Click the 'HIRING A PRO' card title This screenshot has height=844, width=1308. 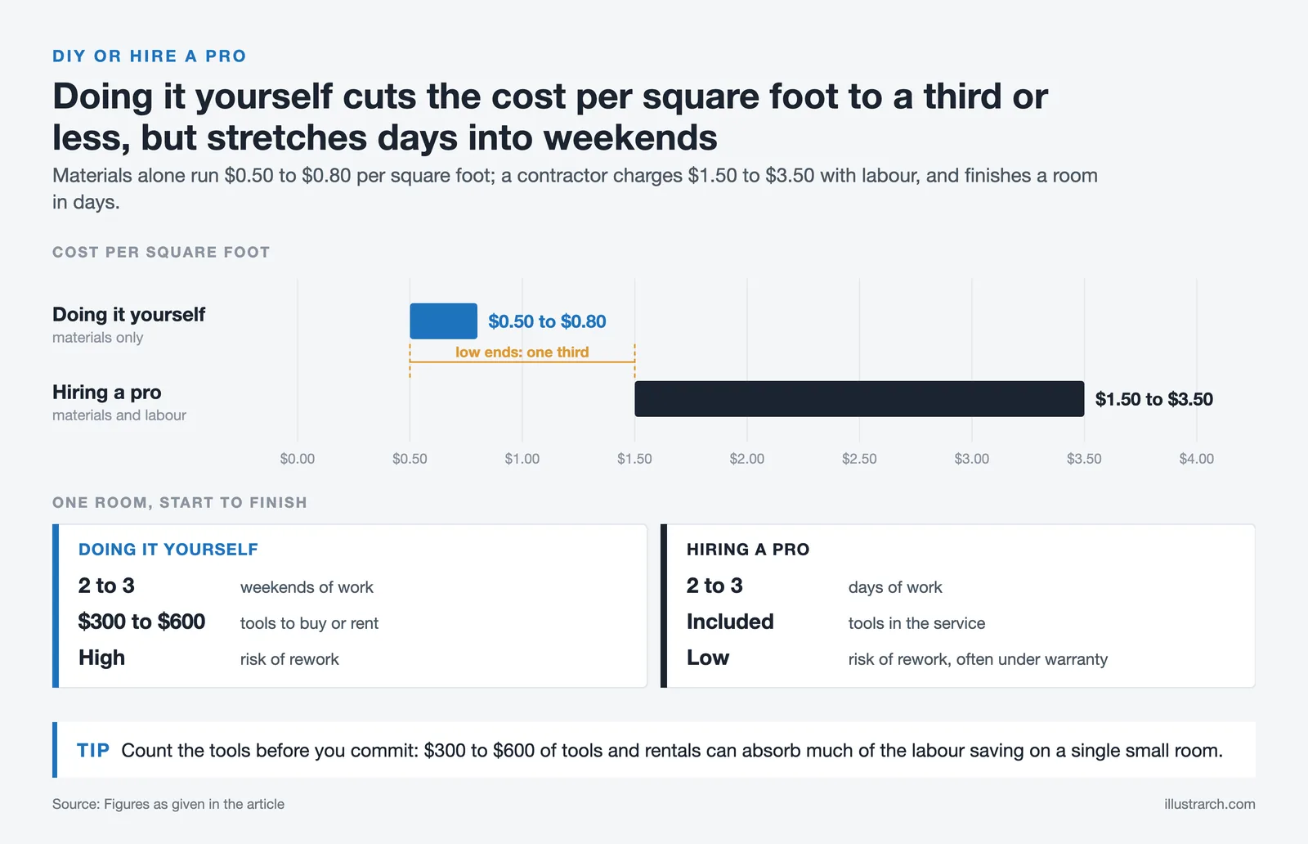[748, 550]
